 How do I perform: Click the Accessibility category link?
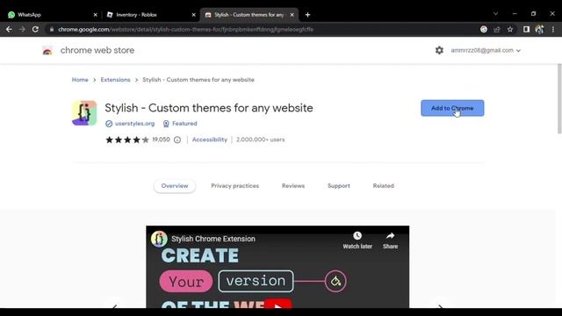(x=210, y=140)
